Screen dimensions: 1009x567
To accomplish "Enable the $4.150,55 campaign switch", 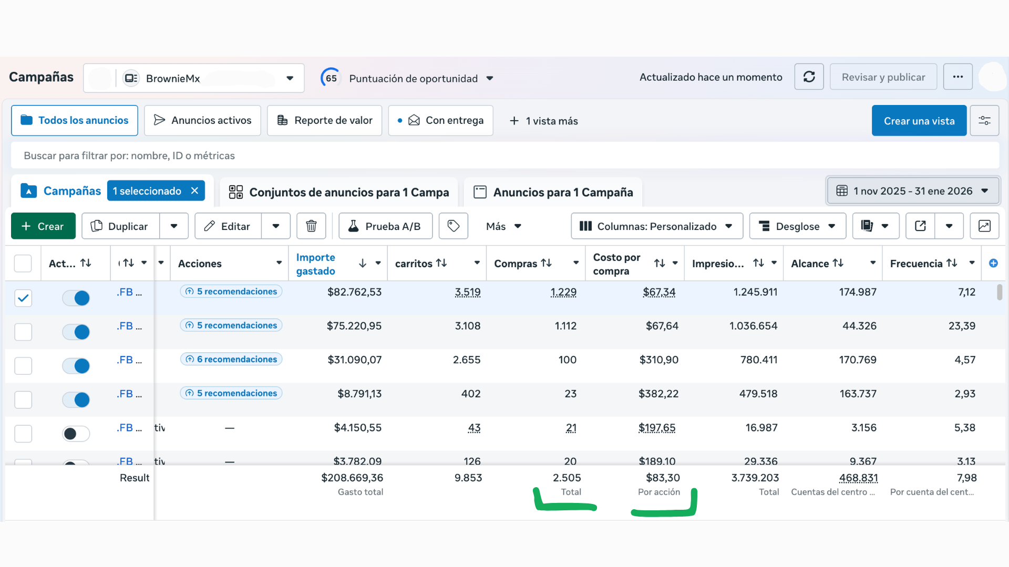I will click(x=76, y=434).
